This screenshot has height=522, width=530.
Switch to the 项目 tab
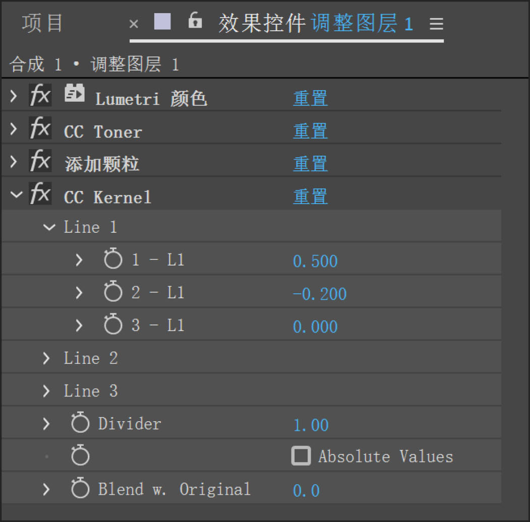[x=42, y=23]
